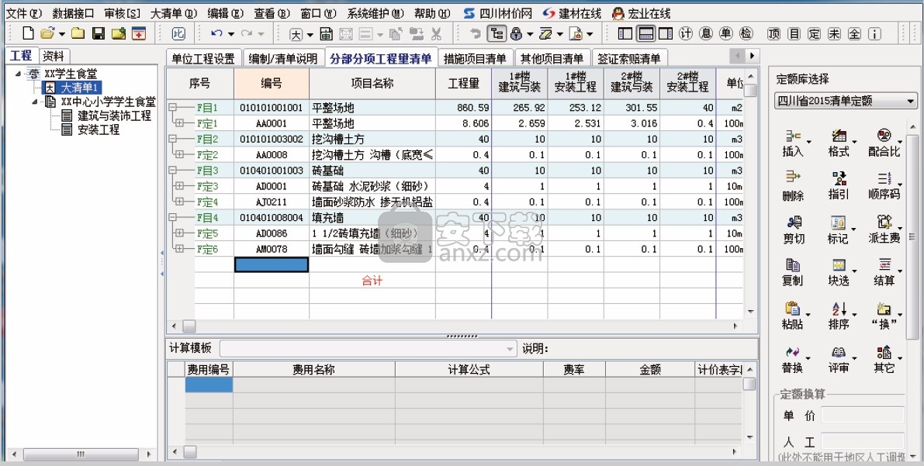This screenshot has width=924, height=466.
Task: Open dropdown arrow beside undo icon
Action: (230, 34)
